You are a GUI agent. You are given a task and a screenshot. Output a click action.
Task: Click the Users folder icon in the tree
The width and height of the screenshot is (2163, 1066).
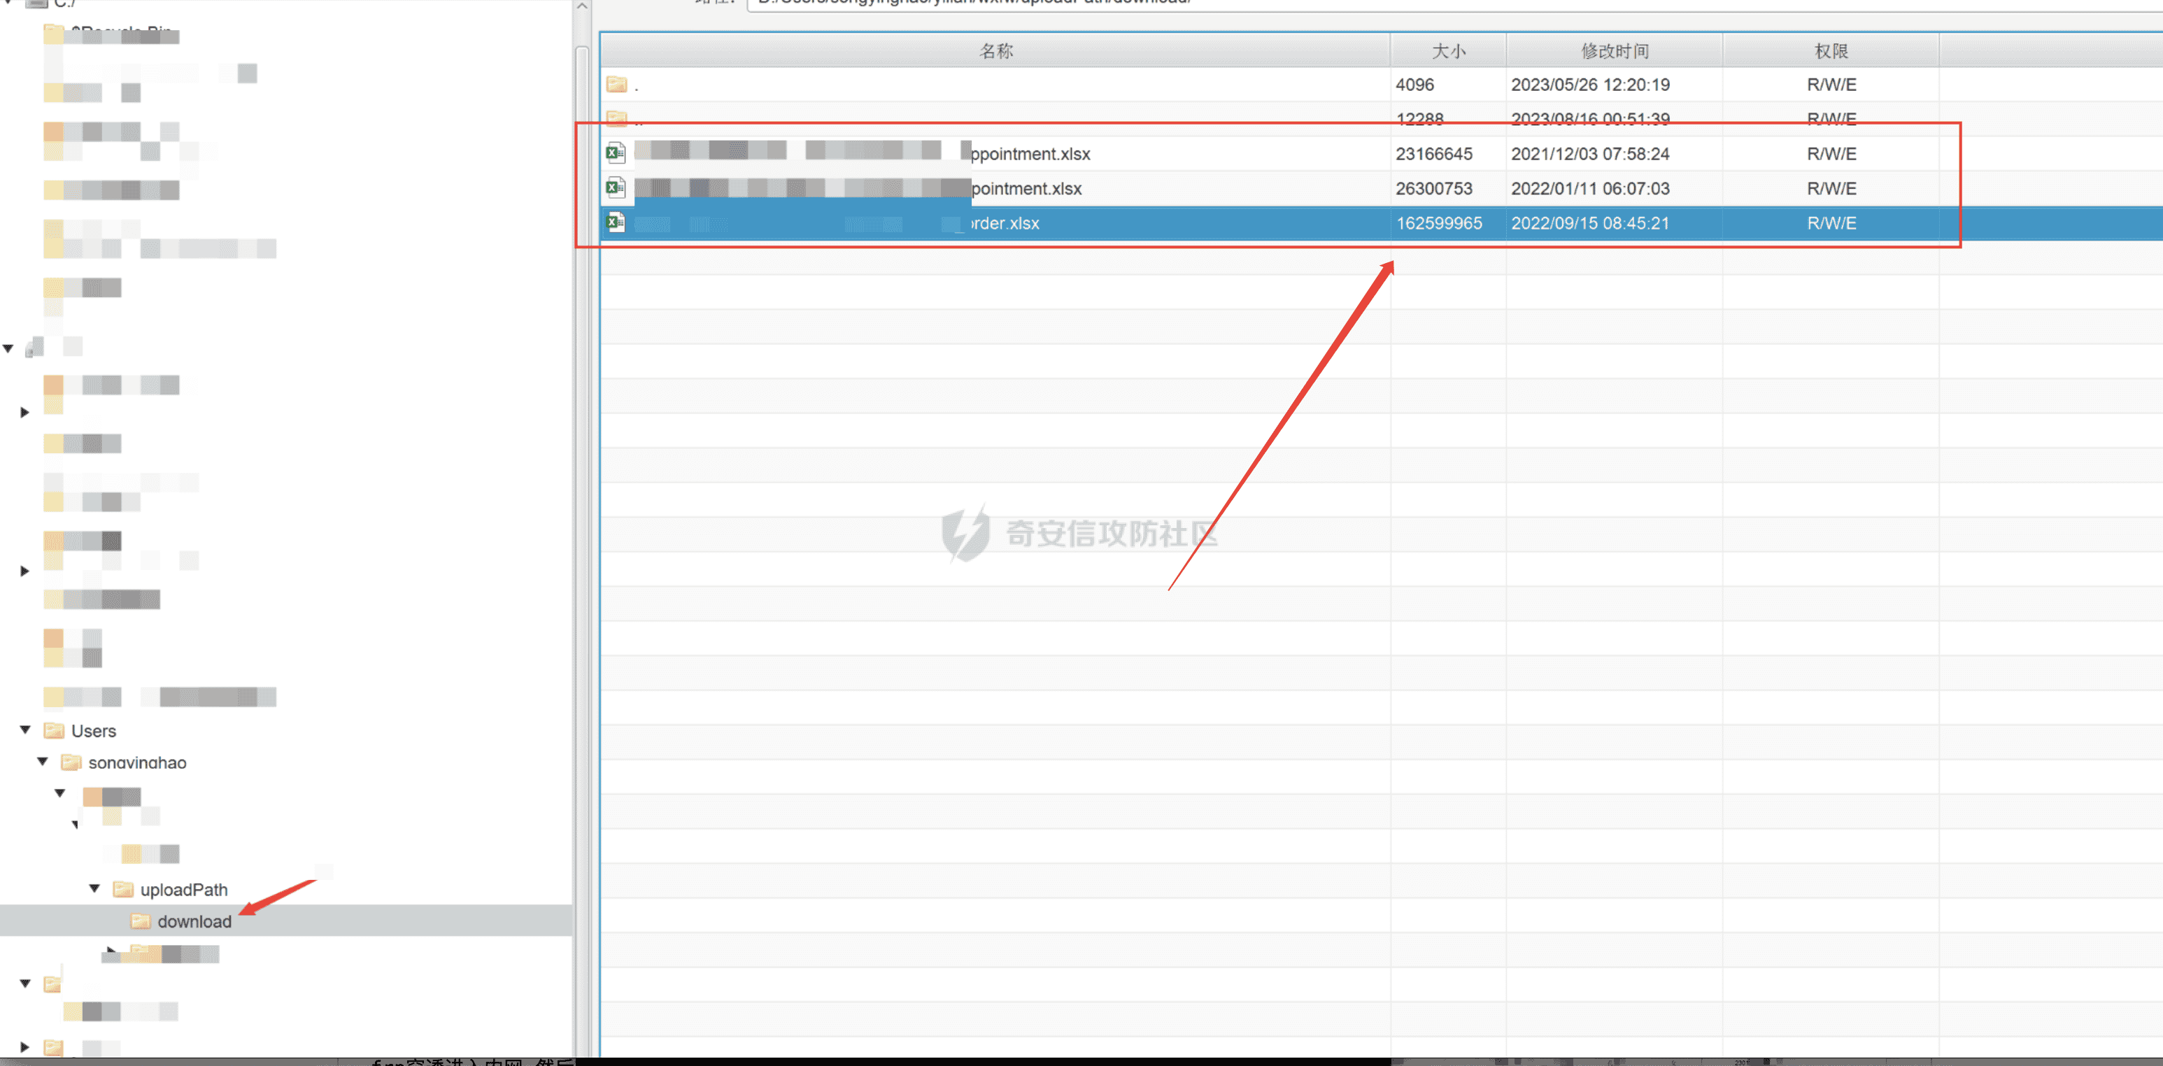pyautogui.click(x=54, y=730)
